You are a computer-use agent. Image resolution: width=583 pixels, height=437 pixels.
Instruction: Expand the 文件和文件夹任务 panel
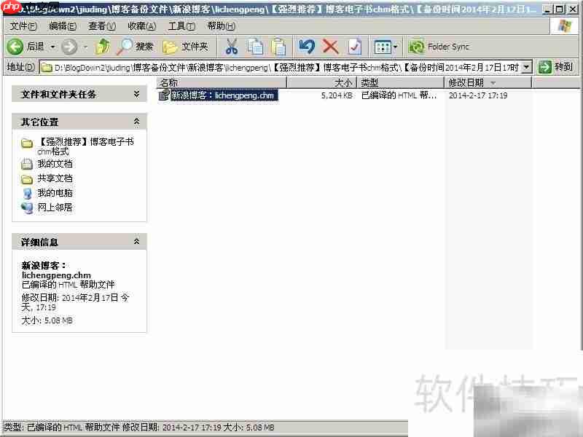click(x=136, y=93)
